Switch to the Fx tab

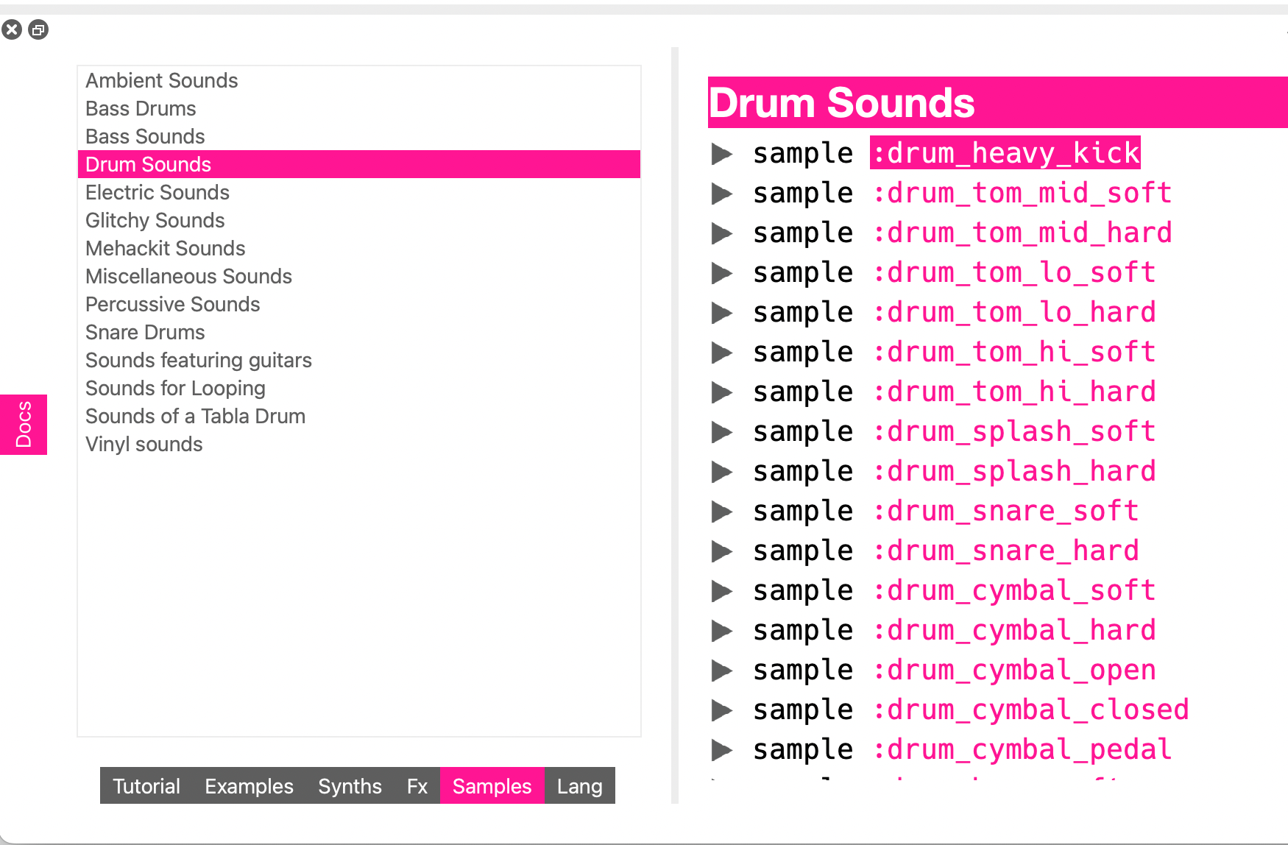pyautogui.click(x=417, y=786)
